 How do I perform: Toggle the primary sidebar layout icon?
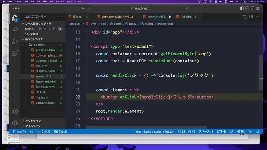(242, 8)
